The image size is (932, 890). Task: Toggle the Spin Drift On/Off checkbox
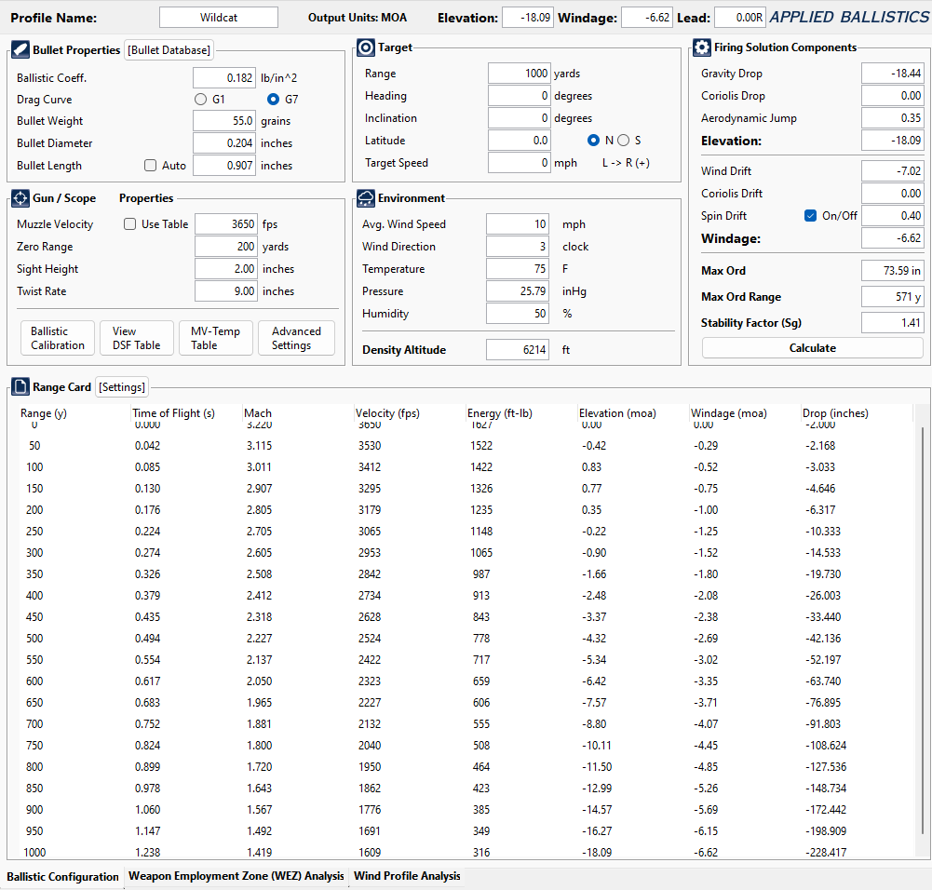[x=810, y=216]
